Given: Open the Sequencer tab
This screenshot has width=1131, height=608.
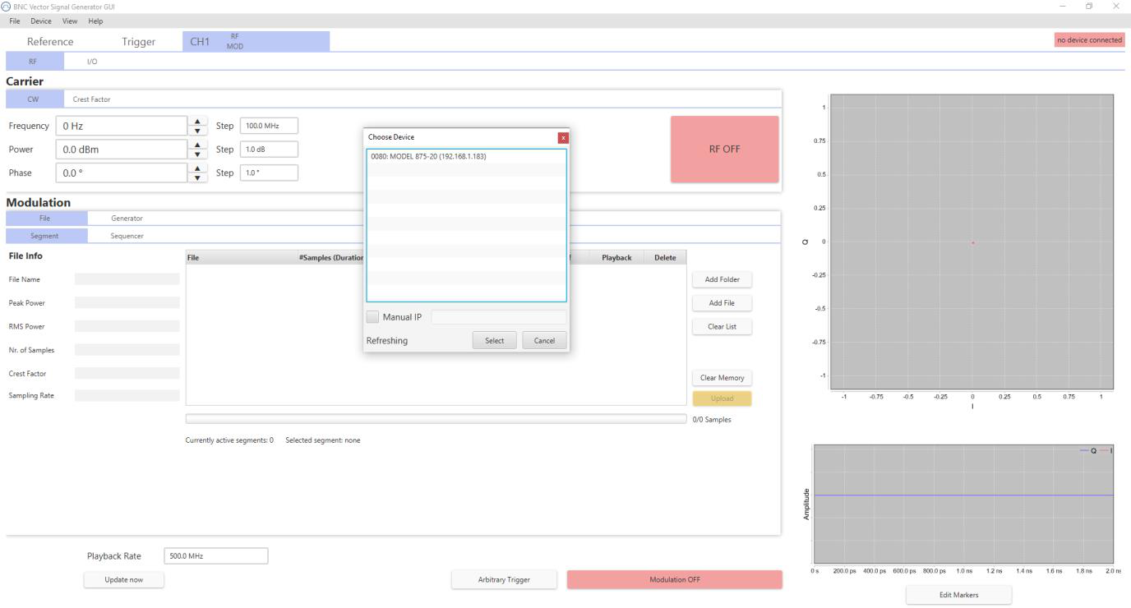Looking at the screenshot, I should click(127, 236).
